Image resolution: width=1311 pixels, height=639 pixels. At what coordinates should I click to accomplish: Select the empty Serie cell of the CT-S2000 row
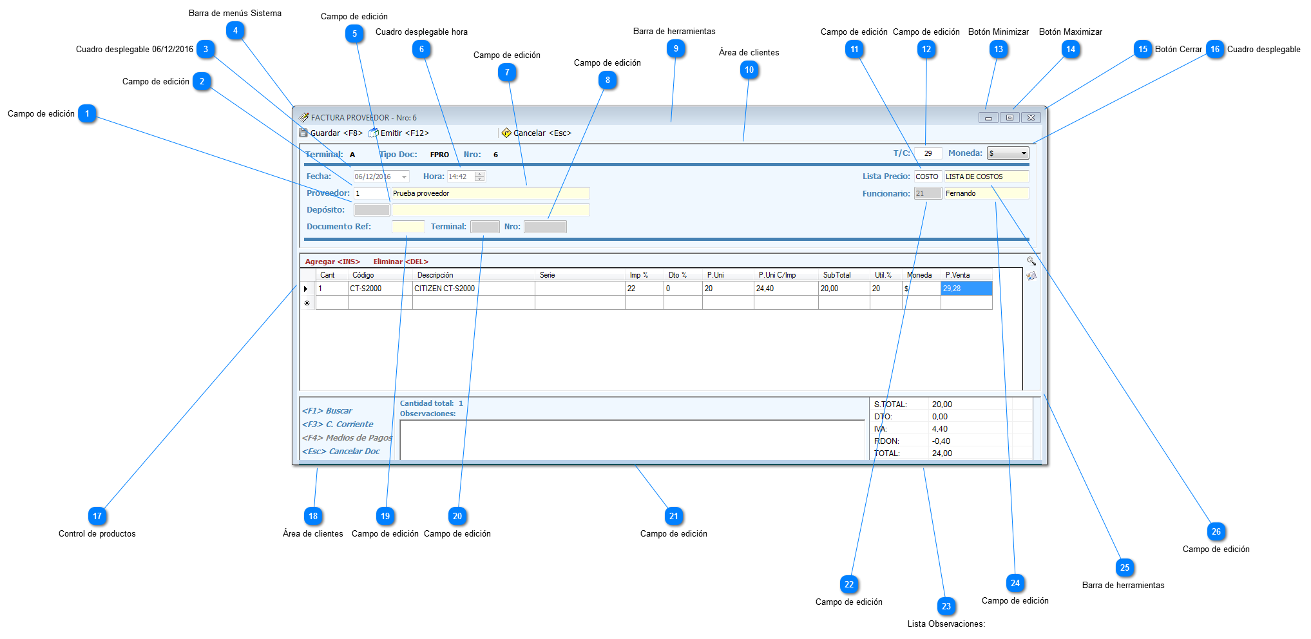point(580,289)
